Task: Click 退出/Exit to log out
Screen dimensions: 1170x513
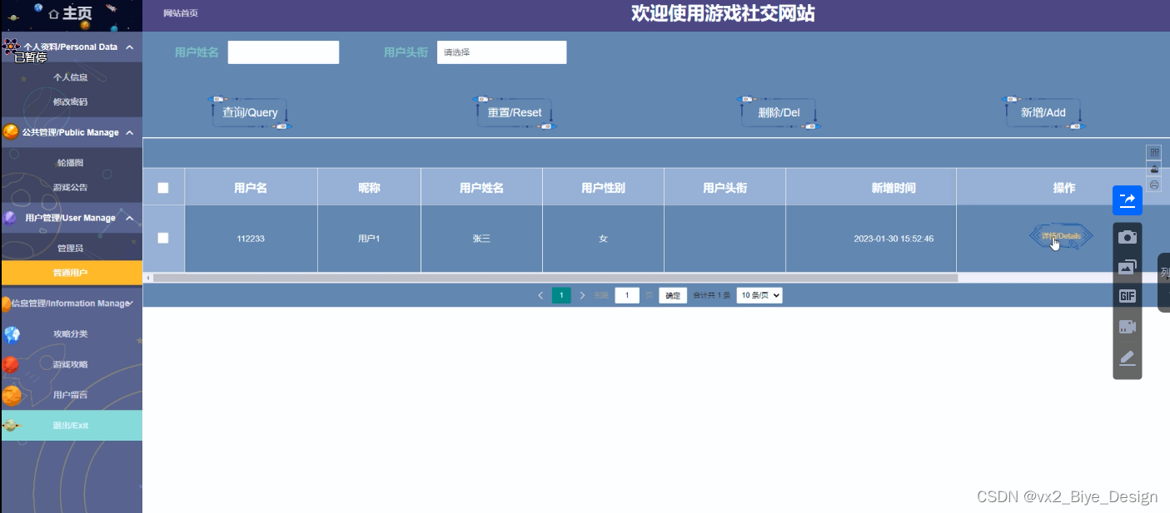Action: click(x=71, y=426)
